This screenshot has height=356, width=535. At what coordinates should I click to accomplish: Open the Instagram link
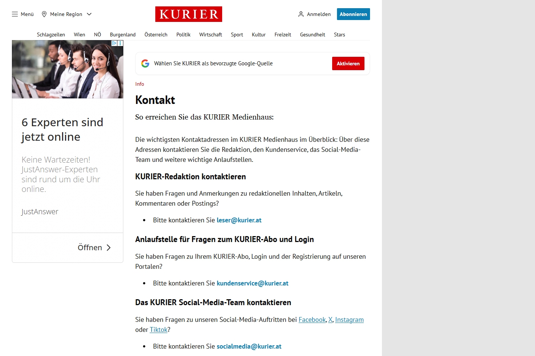(x=349, y=320)
